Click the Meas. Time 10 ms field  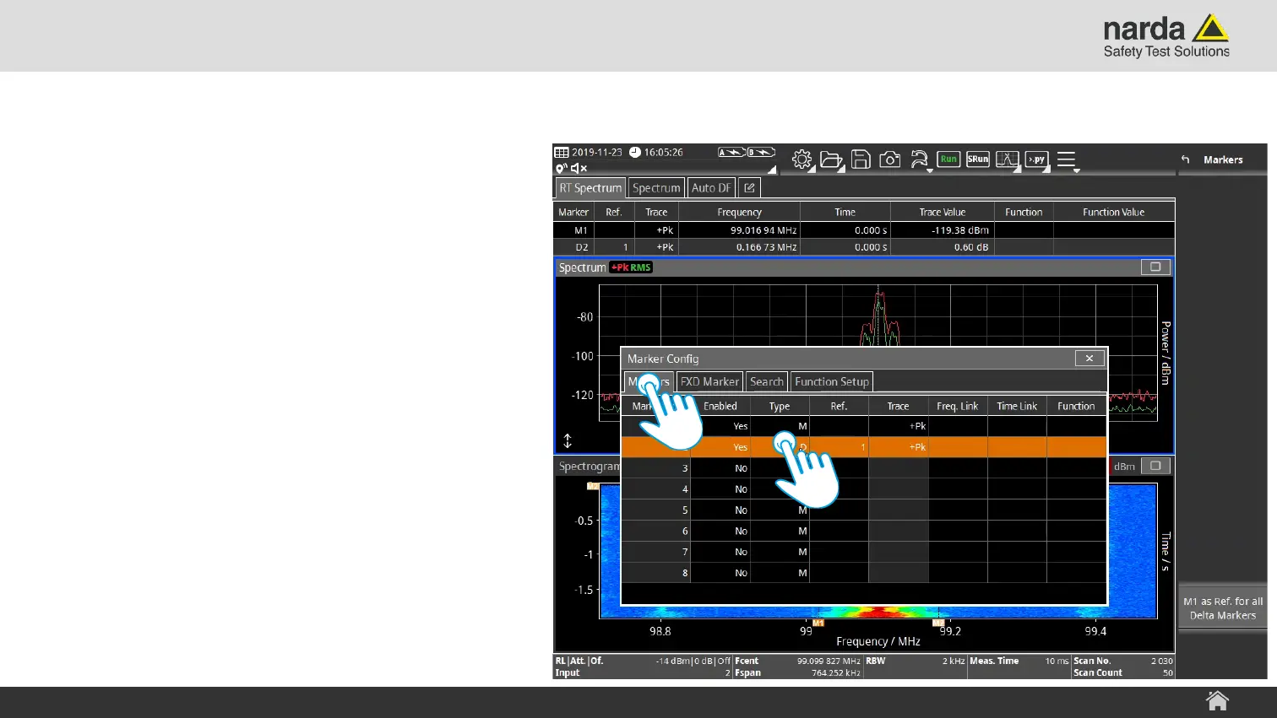[x=1019, y=661]
